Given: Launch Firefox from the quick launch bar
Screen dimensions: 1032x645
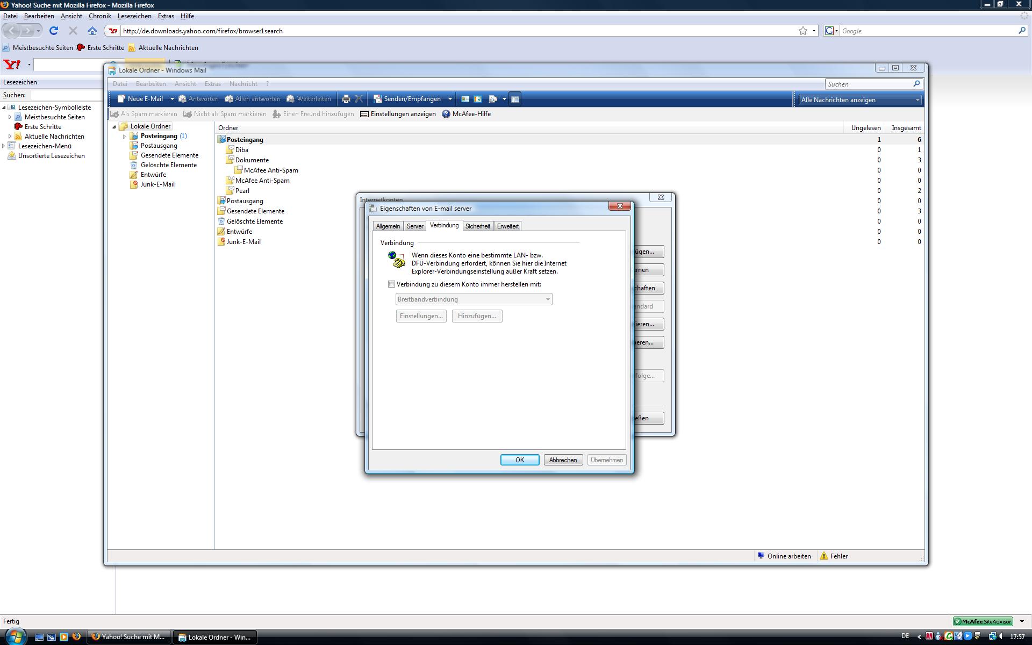Looking at the screenshot, I should coord(76,636).
